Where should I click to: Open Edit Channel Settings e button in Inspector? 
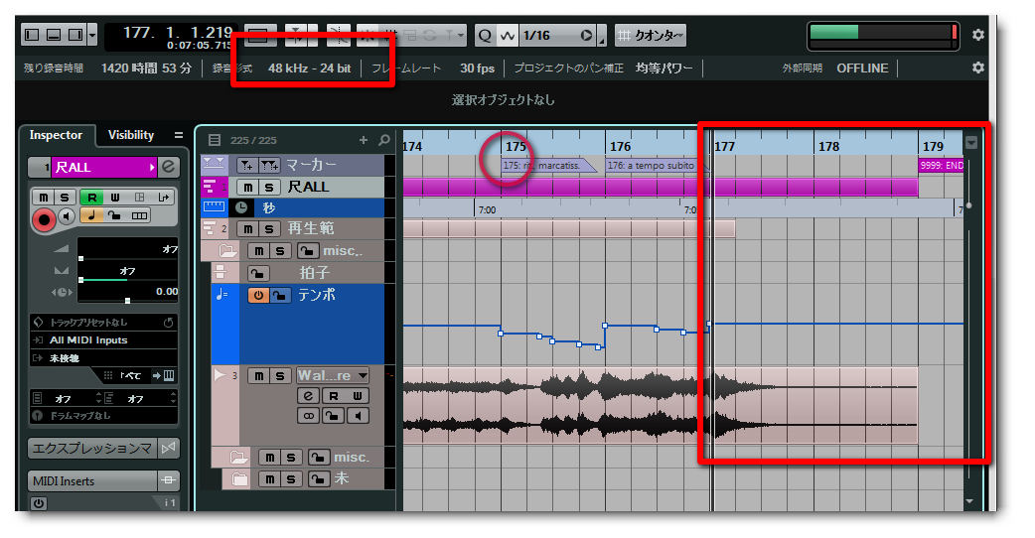168,167
